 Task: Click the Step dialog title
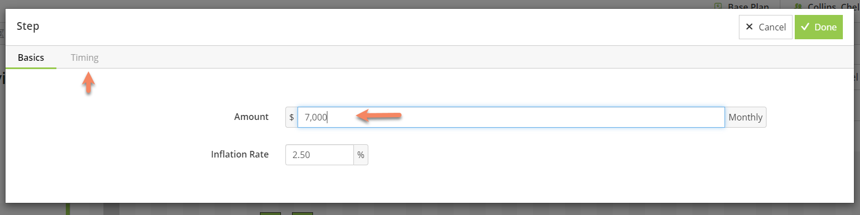click(28, 26)
